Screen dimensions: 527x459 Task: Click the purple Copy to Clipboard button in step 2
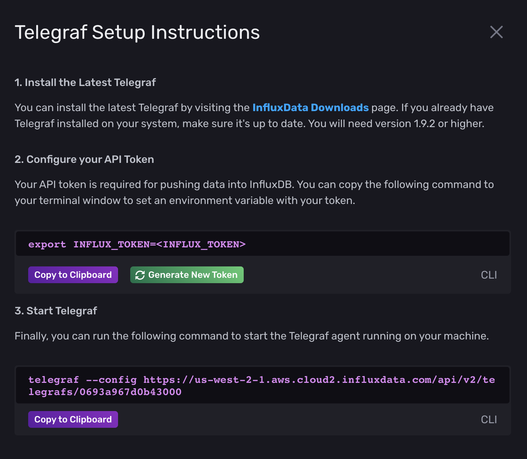point(73,274)
